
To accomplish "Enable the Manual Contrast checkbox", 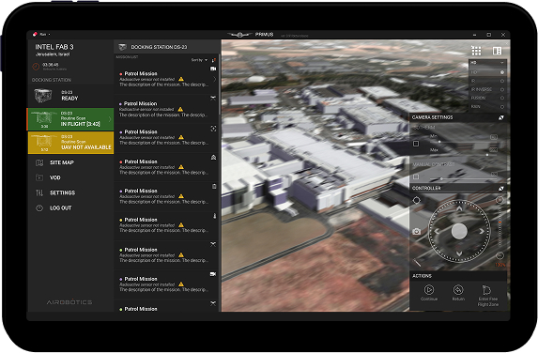I will (x=416, y=176).
